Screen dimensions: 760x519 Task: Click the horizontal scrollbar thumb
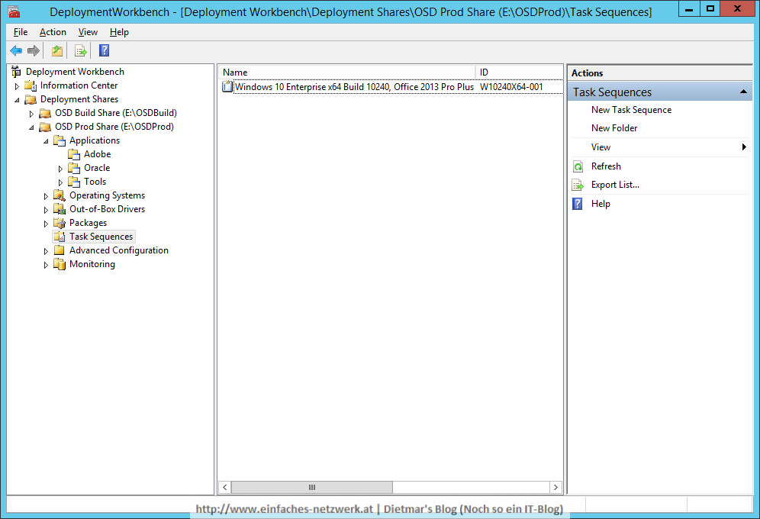pos(311,487)
